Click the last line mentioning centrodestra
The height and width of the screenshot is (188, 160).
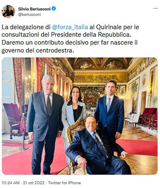[x=37, y=50]
